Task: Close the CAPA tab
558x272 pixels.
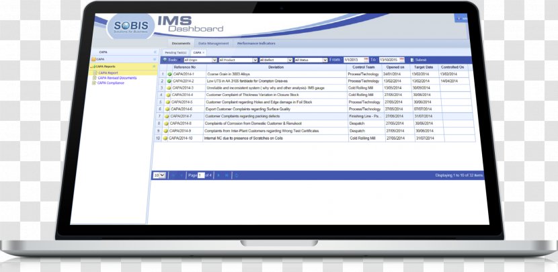Action: [204, 52]
